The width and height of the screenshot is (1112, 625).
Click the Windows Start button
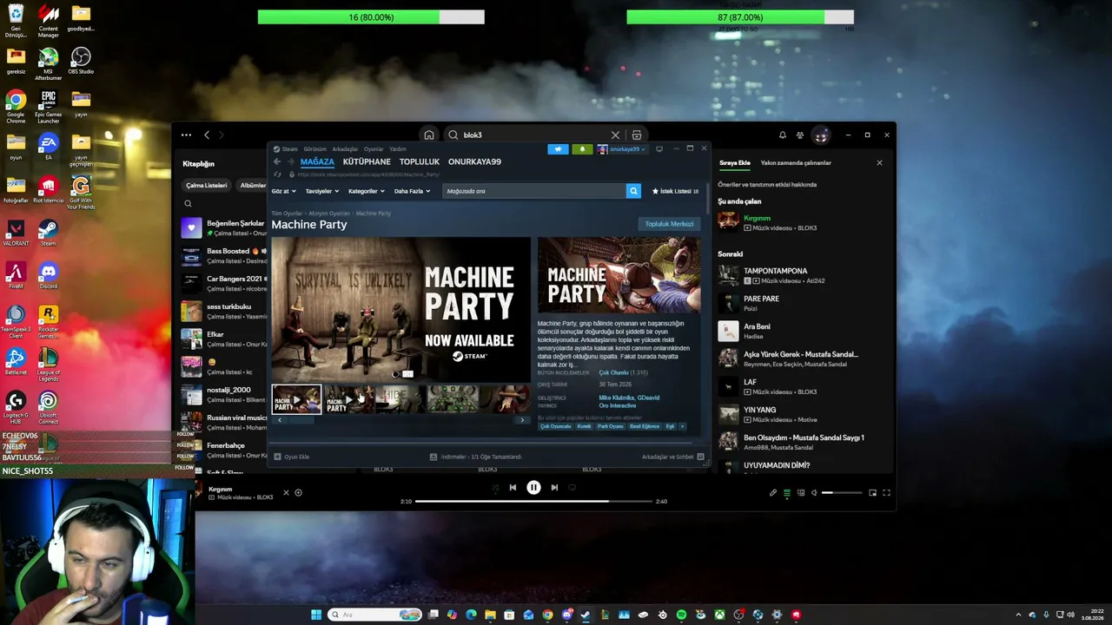[316, 615]
